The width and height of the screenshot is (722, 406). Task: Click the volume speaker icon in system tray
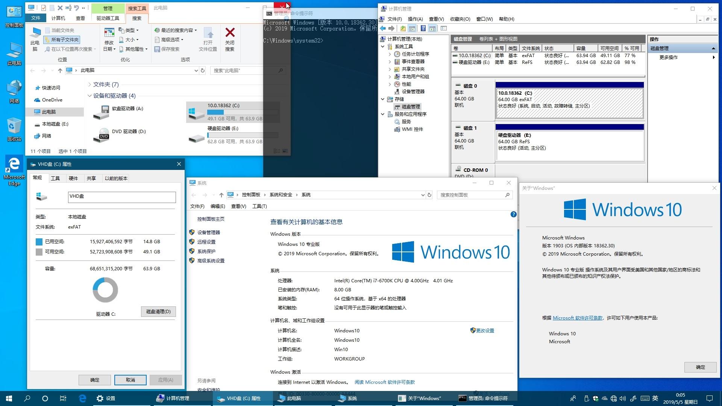(623, 398)
